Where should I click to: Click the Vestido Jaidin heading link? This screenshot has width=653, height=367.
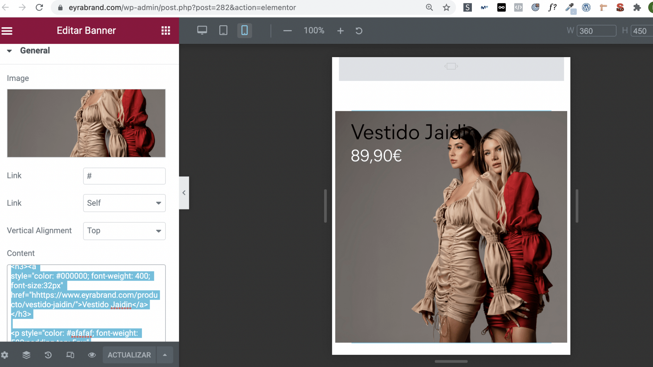(x=413, y=132)
